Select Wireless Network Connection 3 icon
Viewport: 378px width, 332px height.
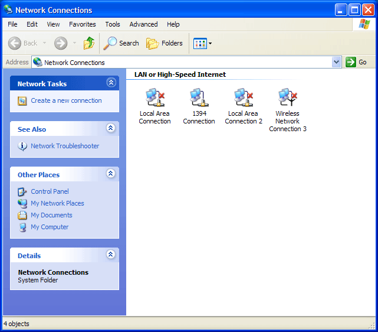click(x=287, y=97)
